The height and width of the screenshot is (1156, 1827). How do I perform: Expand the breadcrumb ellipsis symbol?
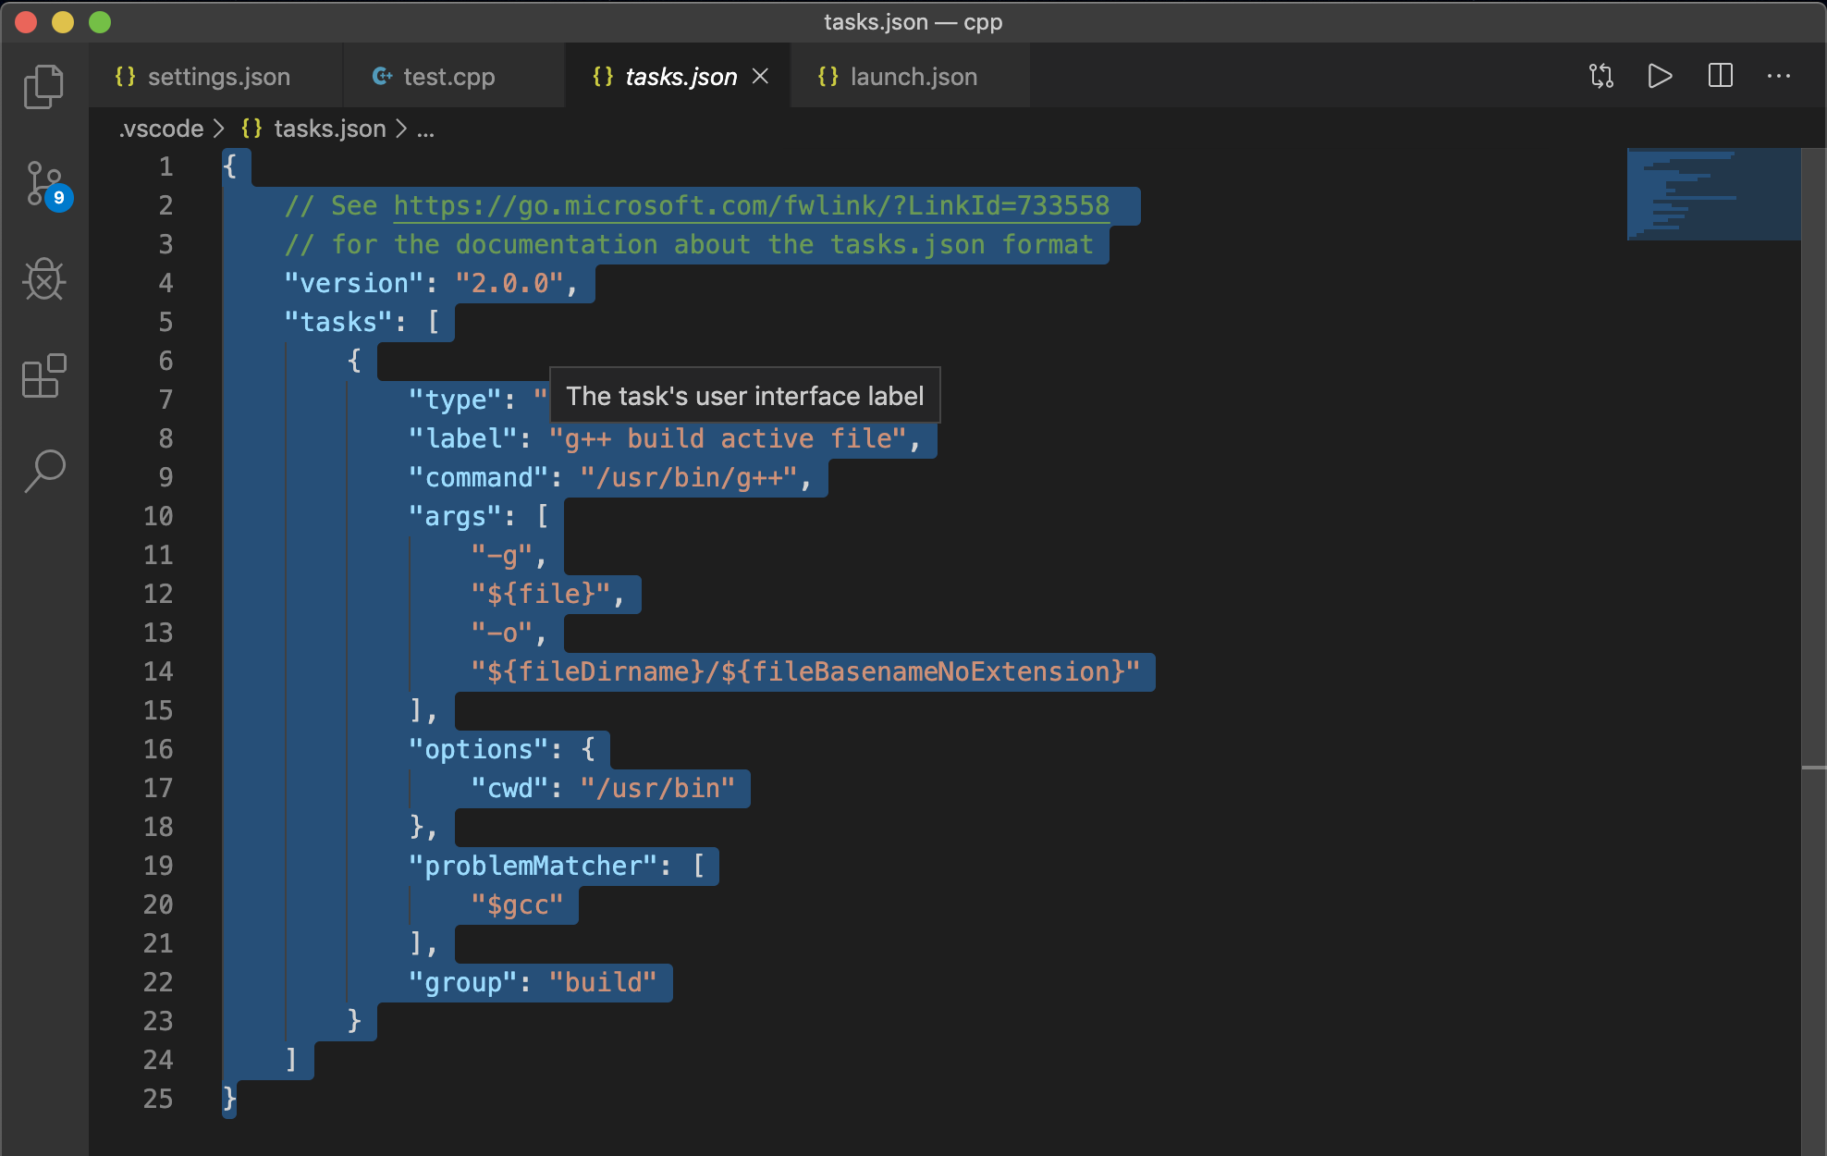click(425, 129)
